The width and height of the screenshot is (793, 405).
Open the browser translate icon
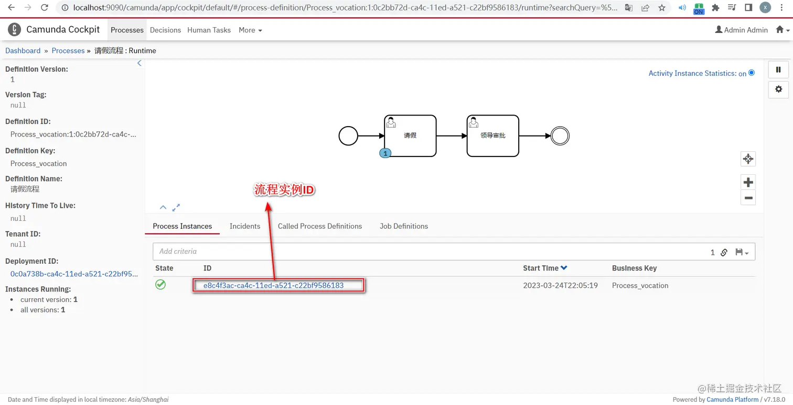(628, 8)
